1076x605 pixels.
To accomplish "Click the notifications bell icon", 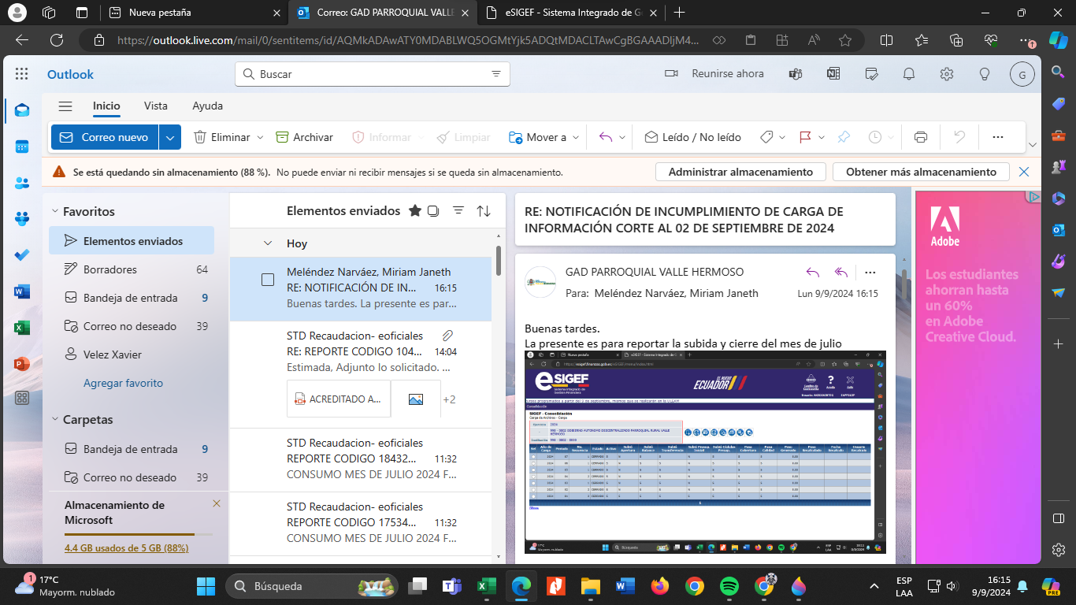I will pos(909,74).
